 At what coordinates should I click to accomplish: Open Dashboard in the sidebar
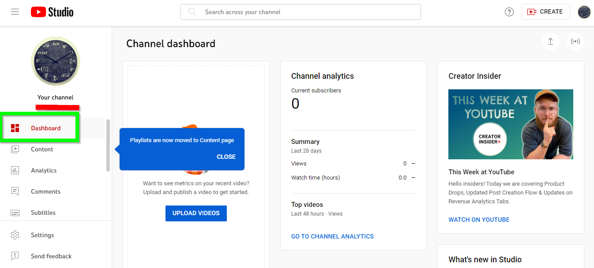point(53,128)
